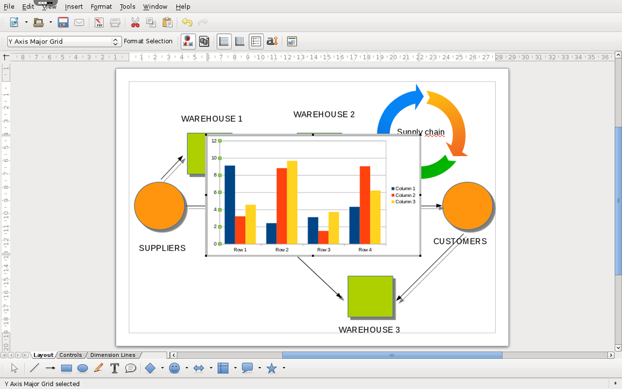Image resolution: width=622 pixels, height=389 pixels.
Task: Click the horizontal scrollbar thumb
Action: 392,355
